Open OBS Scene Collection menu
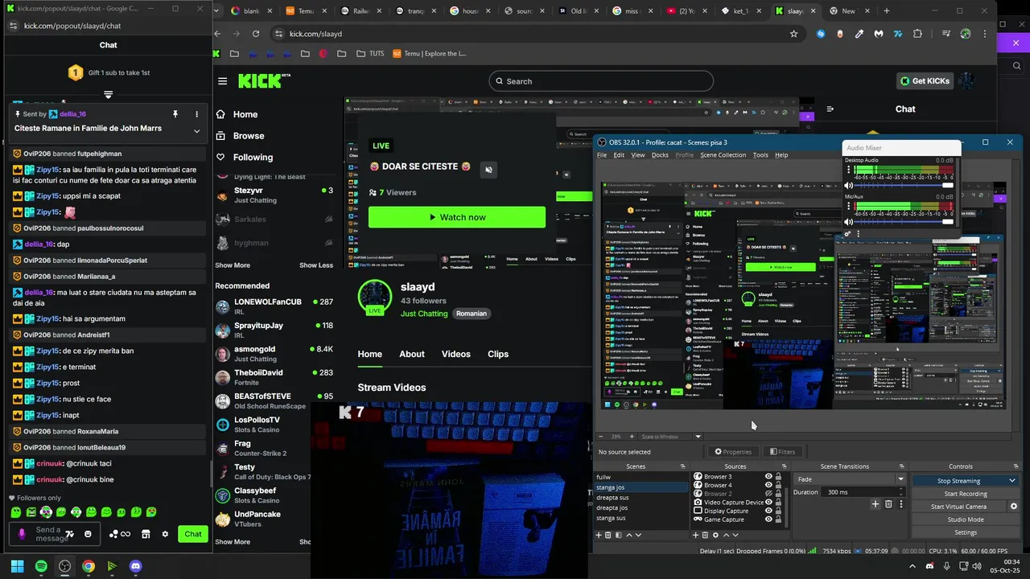This screenshot has height=579, width=1030. [723, 155]
